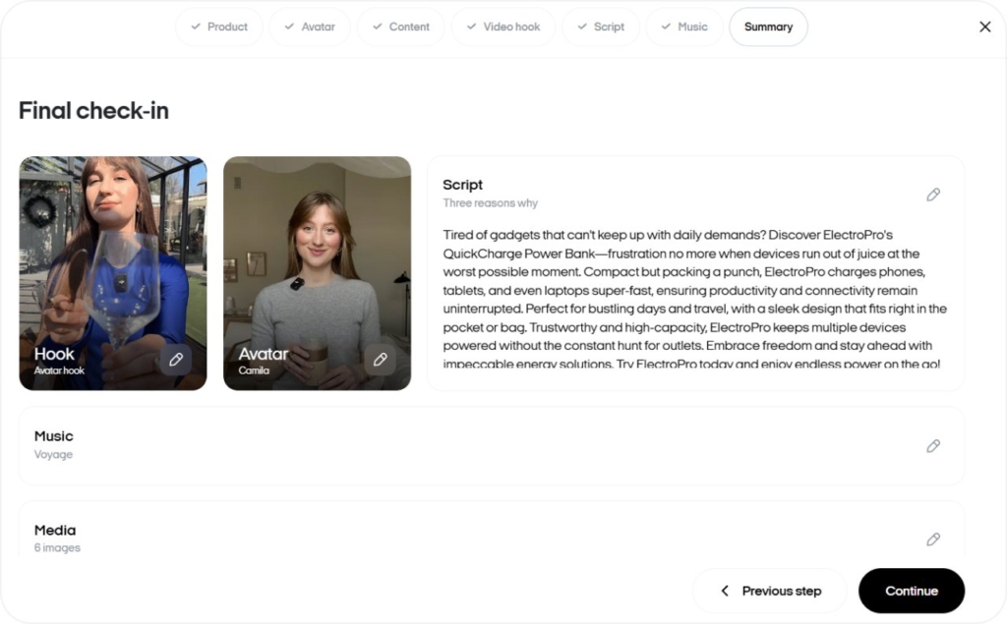Image resolution: width=1007 pixels, height=624 pixels.
Task: Edit the Avatar hook
Action: (x=176, y=360)
